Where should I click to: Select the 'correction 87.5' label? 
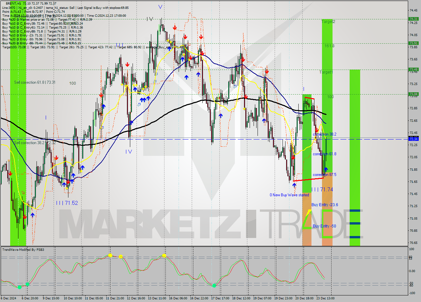click(324, 175)
